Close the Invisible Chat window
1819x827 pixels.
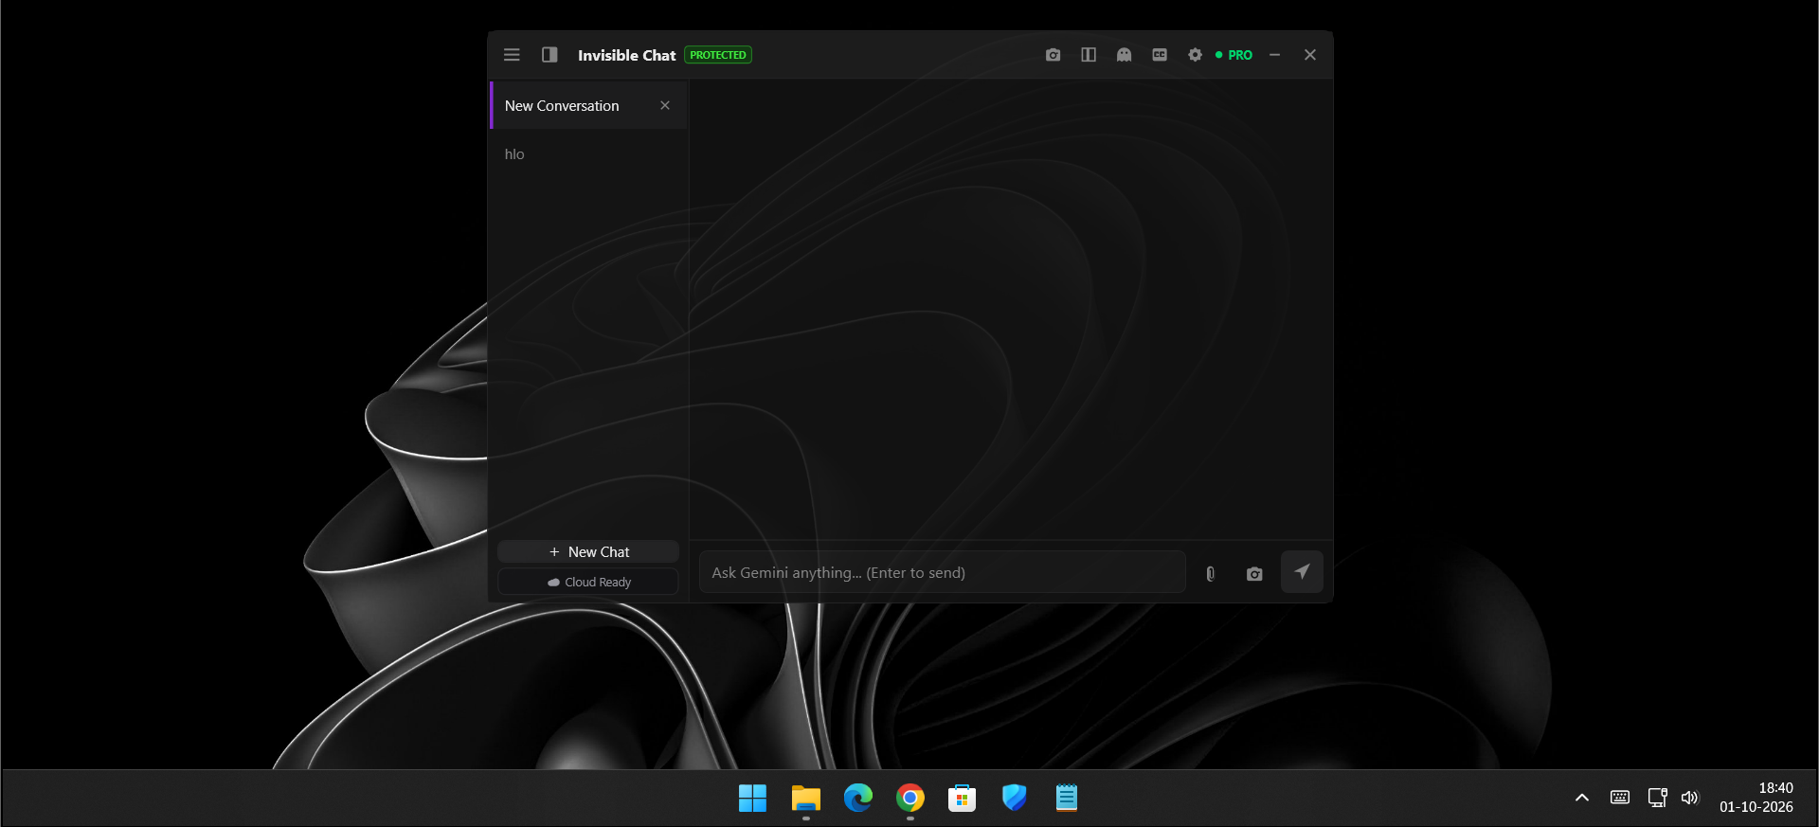(x=1310, y=55)
